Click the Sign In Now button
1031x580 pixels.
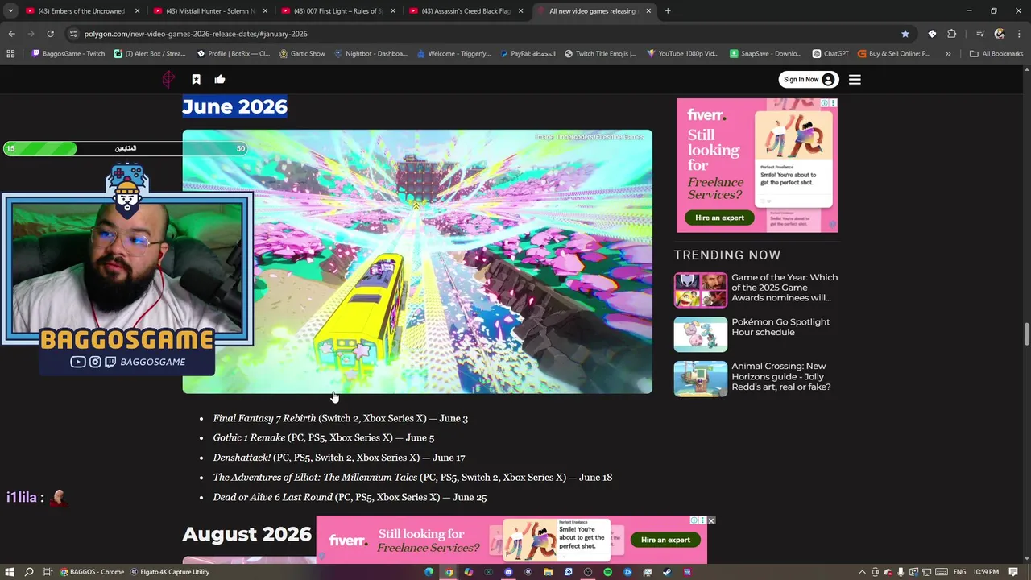809,79
